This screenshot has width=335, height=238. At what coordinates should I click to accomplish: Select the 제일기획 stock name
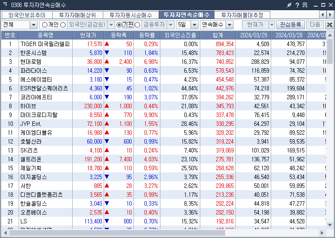click(31, 168)
